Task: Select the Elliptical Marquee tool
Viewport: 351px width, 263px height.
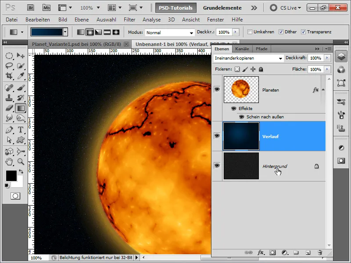Action: coord(9,56)
